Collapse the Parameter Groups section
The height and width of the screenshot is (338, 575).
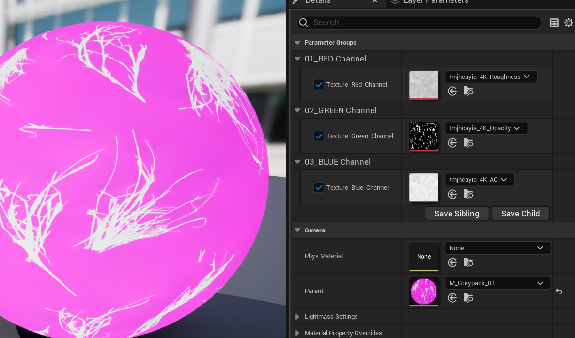[x=297, y=43]
